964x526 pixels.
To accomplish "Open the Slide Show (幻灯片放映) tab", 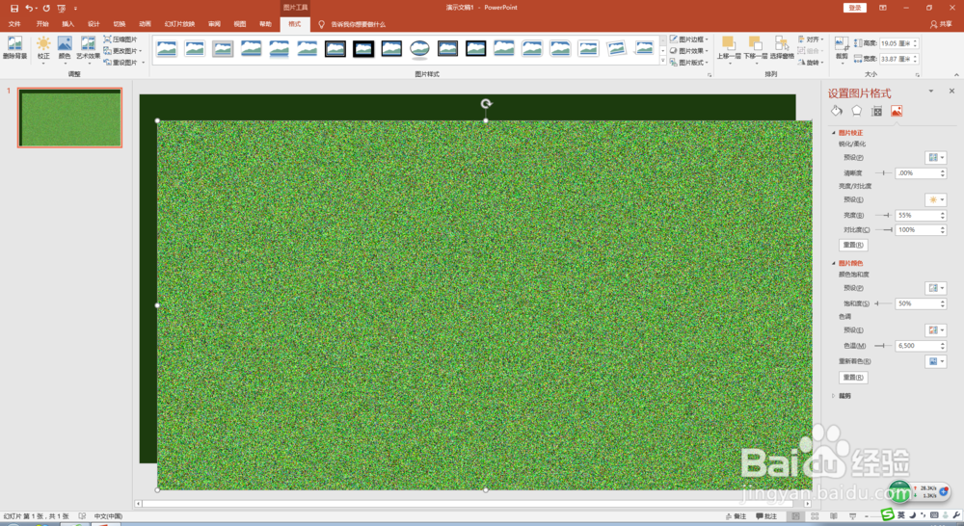I will tap(179, 24).
